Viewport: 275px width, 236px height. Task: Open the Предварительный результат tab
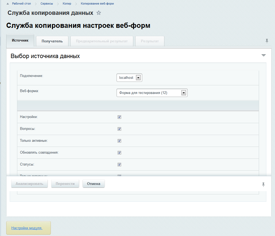[102, 41]
